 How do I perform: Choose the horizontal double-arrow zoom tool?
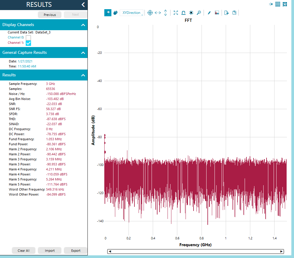(158, 13)
